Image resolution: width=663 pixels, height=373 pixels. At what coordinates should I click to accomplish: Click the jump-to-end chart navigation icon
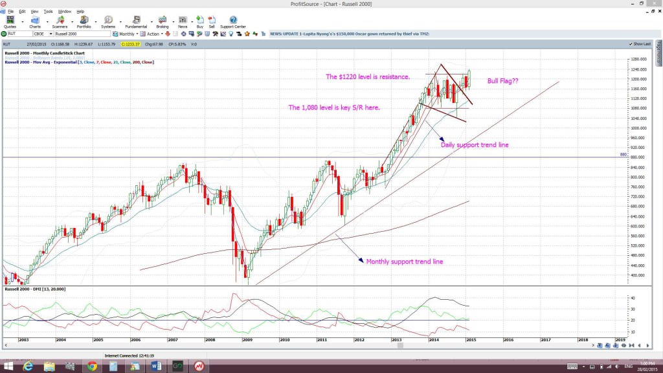click(x=631, y=346)
